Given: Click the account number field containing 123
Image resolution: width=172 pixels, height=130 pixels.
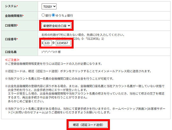Looking at the screenshot, I should [48, 43].
